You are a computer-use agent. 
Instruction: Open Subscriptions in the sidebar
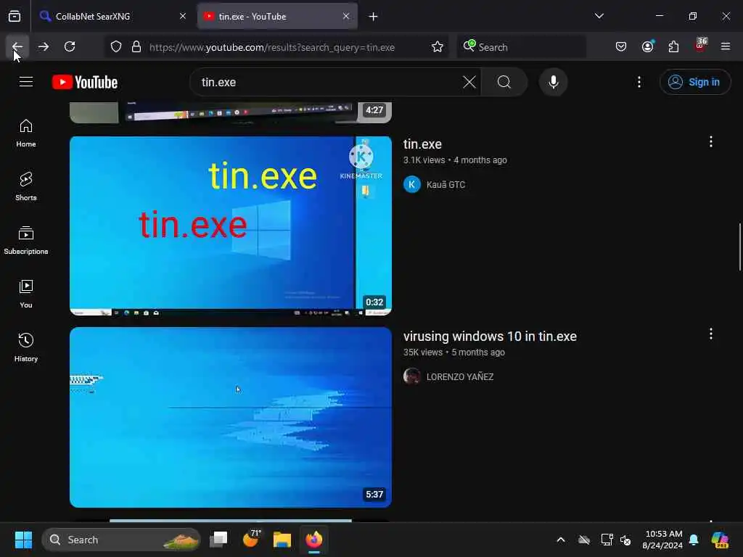[26, 240]
